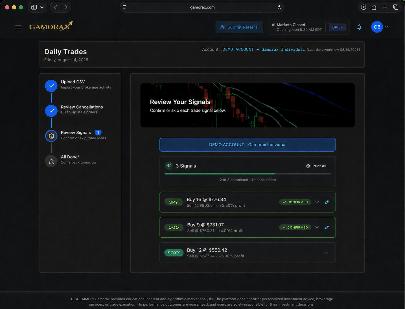This screenshot has height=309, width=405.
Task: Click the QQQ CONFIRMED status badge
Action: point(295,227)
